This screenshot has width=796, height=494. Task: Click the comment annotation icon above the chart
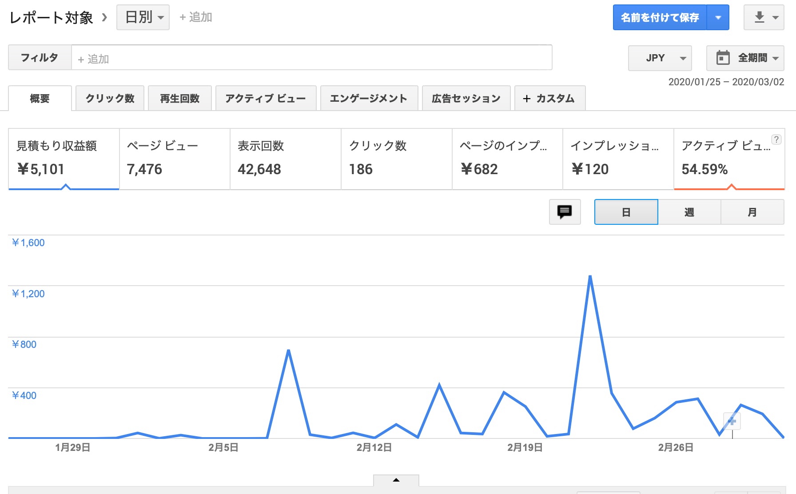(564, 212)
